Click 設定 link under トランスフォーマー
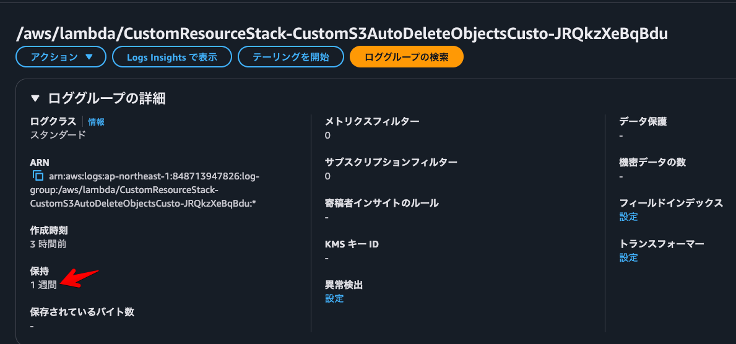This screenshot has height=344, width=736. click(x=628, y=257)
